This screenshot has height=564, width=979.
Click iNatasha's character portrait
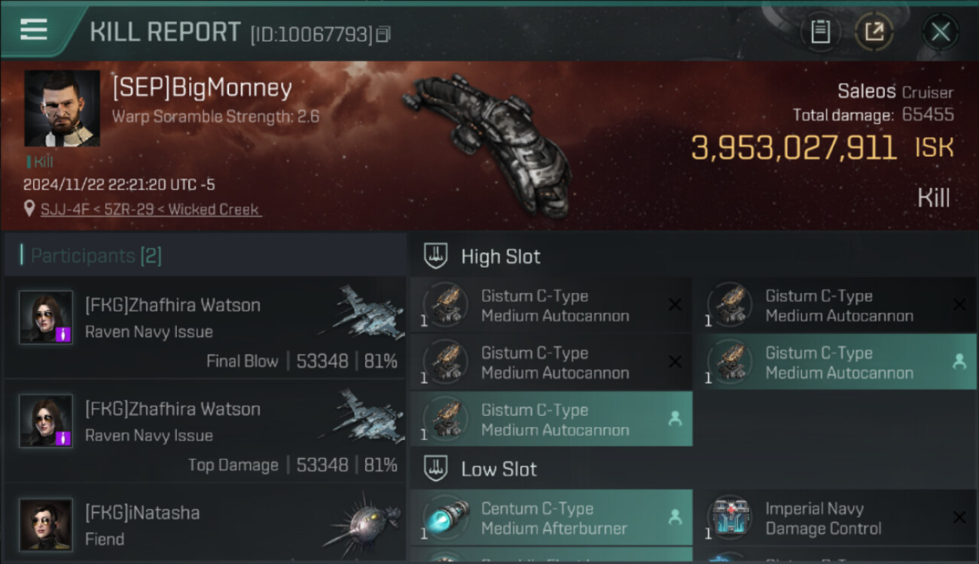(46, 524)
